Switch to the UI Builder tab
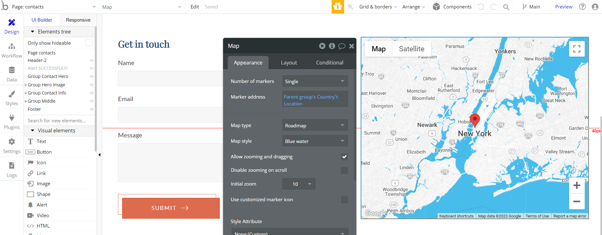602x235 pixels. (x=42, y=20)
